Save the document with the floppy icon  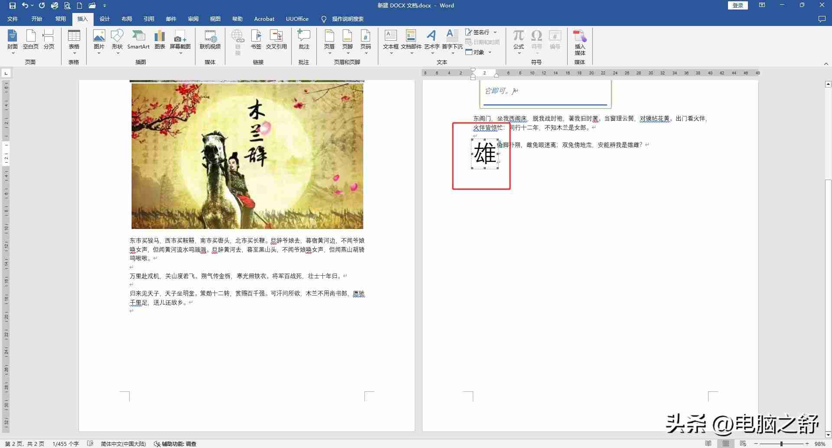click(x=12, y=6)
